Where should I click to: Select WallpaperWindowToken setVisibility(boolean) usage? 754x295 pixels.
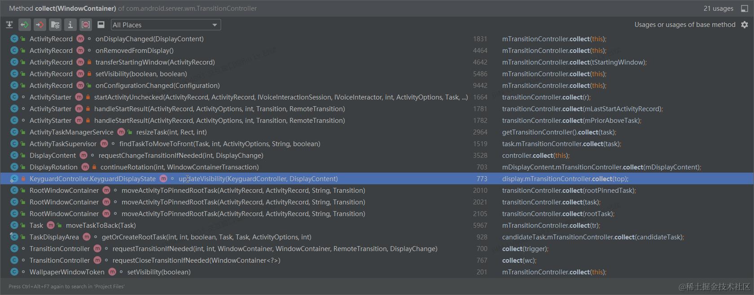pyautogui.click(x=377, y=272)
